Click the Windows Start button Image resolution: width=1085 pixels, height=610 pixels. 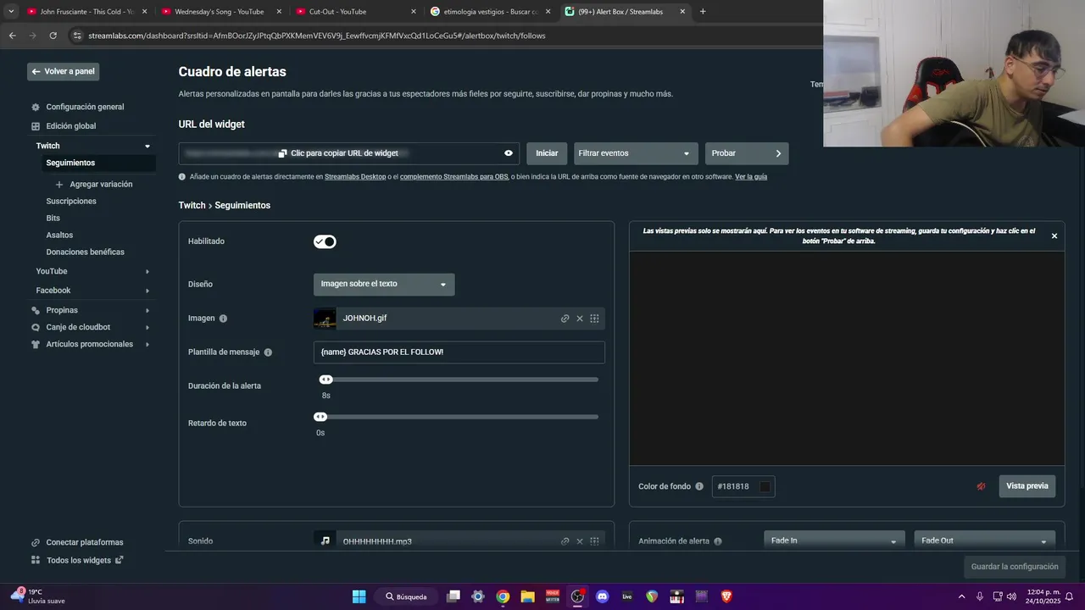coord(359,596)
